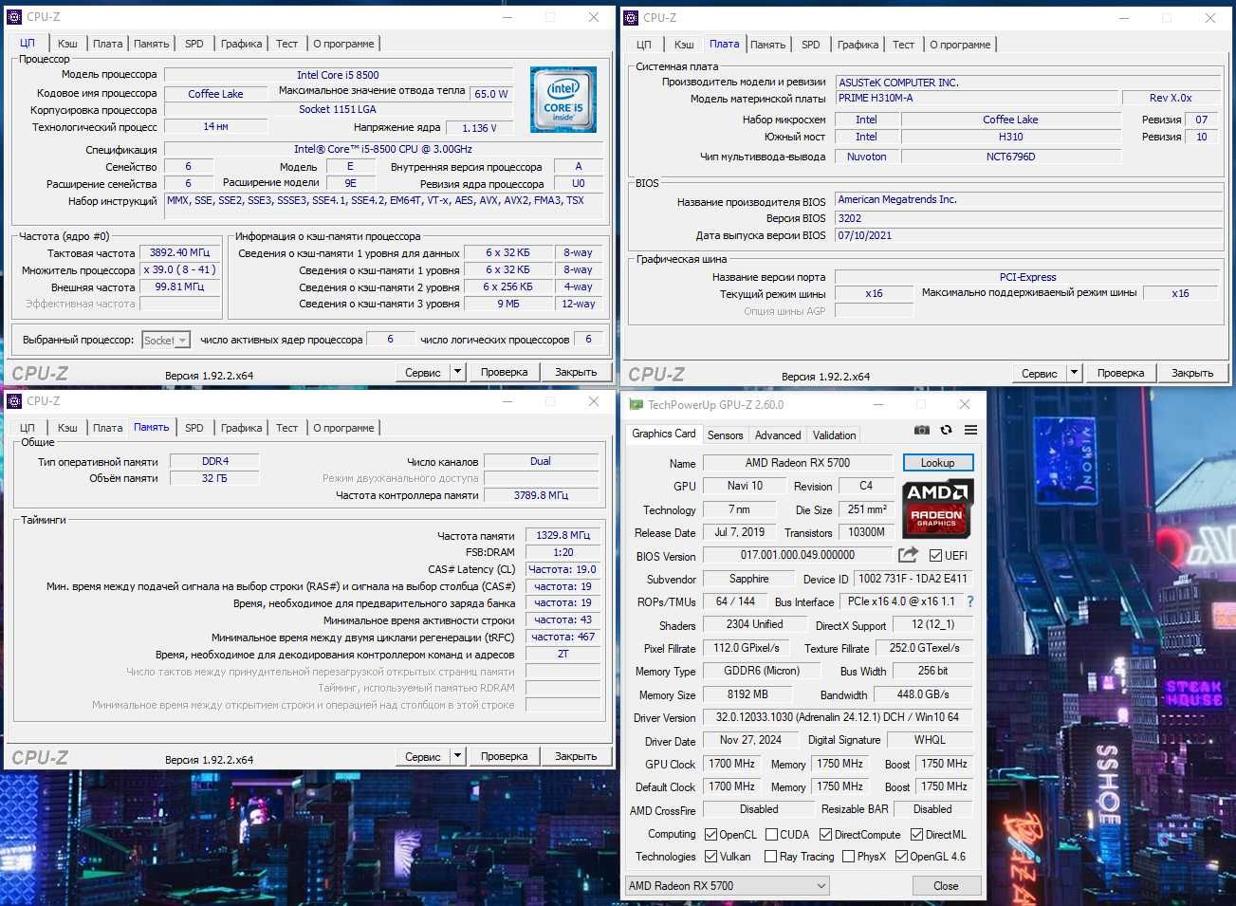Click BIOS version share/export icon in GPU-Z

coord(908,555)
